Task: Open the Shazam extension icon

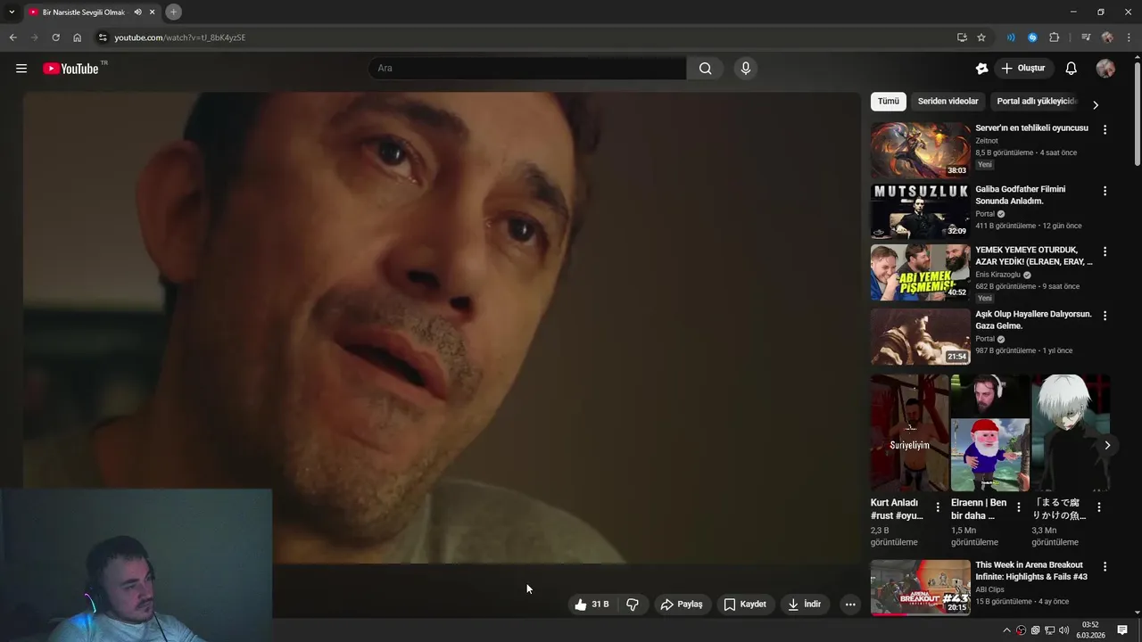Action: click(x=1032, y=37)
